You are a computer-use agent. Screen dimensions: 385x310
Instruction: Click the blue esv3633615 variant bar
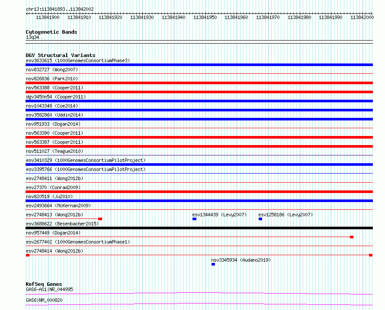click(x=199, y=65)
